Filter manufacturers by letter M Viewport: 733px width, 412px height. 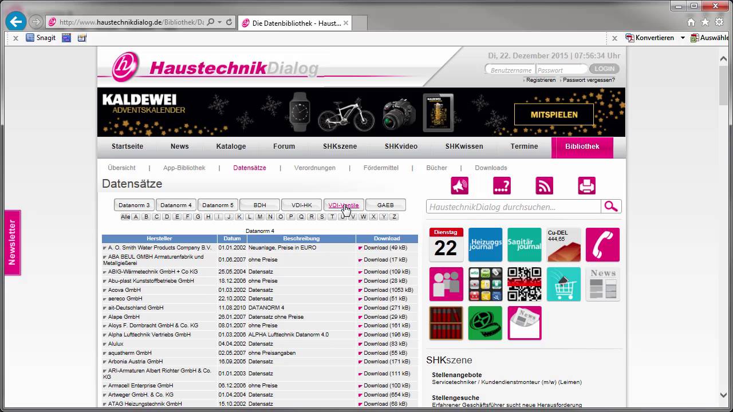click(260, 217)
